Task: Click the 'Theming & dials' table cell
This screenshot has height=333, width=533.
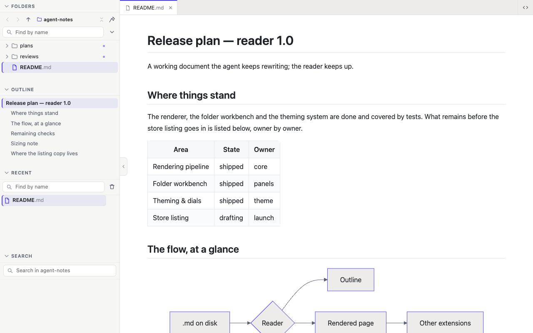Action: click(181, 201)
